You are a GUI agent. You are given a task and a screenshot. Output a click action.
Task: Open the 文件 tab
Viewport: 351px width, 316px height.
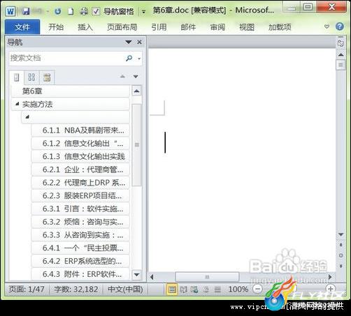coord(22,27)
